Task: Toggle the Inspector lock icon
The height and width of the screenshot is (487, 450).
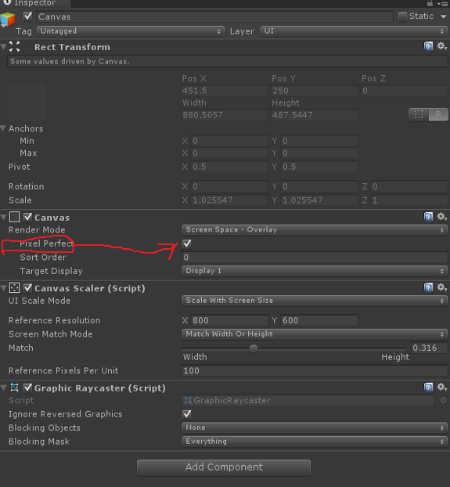Action: tap(430, 3)
